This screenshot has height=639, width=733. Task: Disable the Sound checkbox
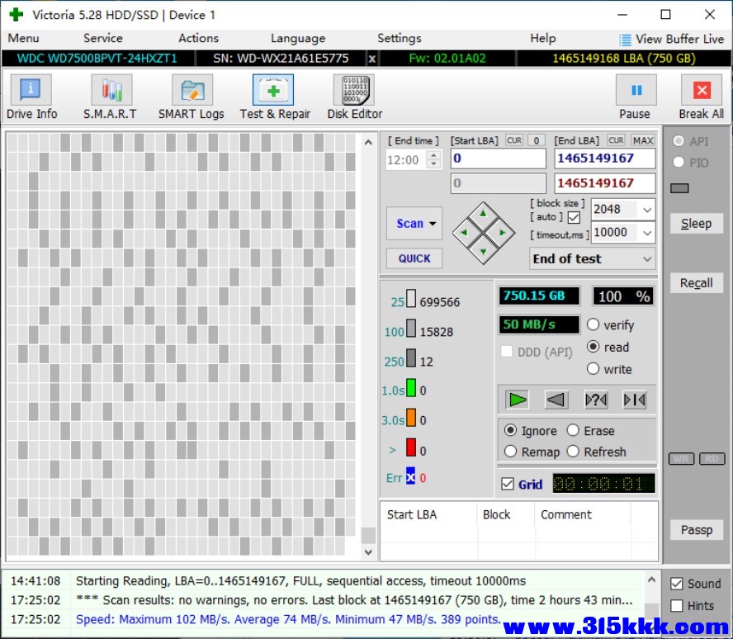[x=677, y=584]
